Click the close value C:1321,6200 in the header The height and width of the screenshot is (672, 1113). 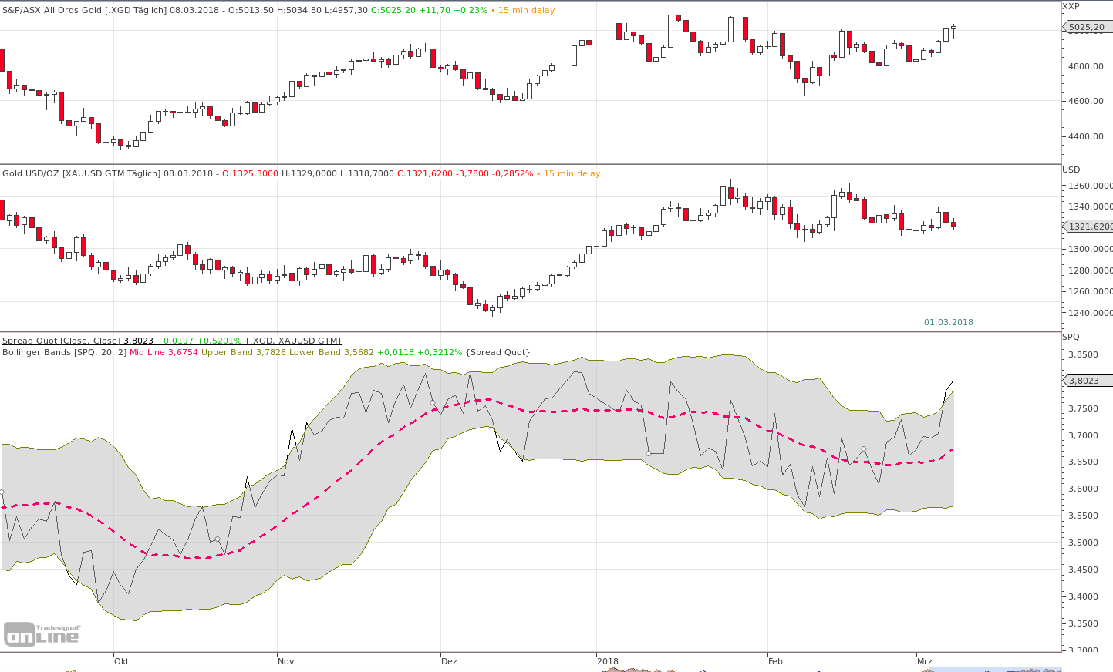(425, 173)
